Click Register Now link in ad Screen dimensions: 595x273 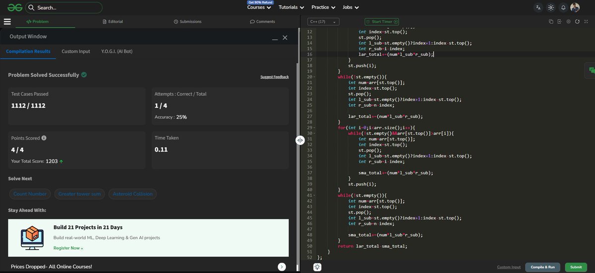coord(68,248)
